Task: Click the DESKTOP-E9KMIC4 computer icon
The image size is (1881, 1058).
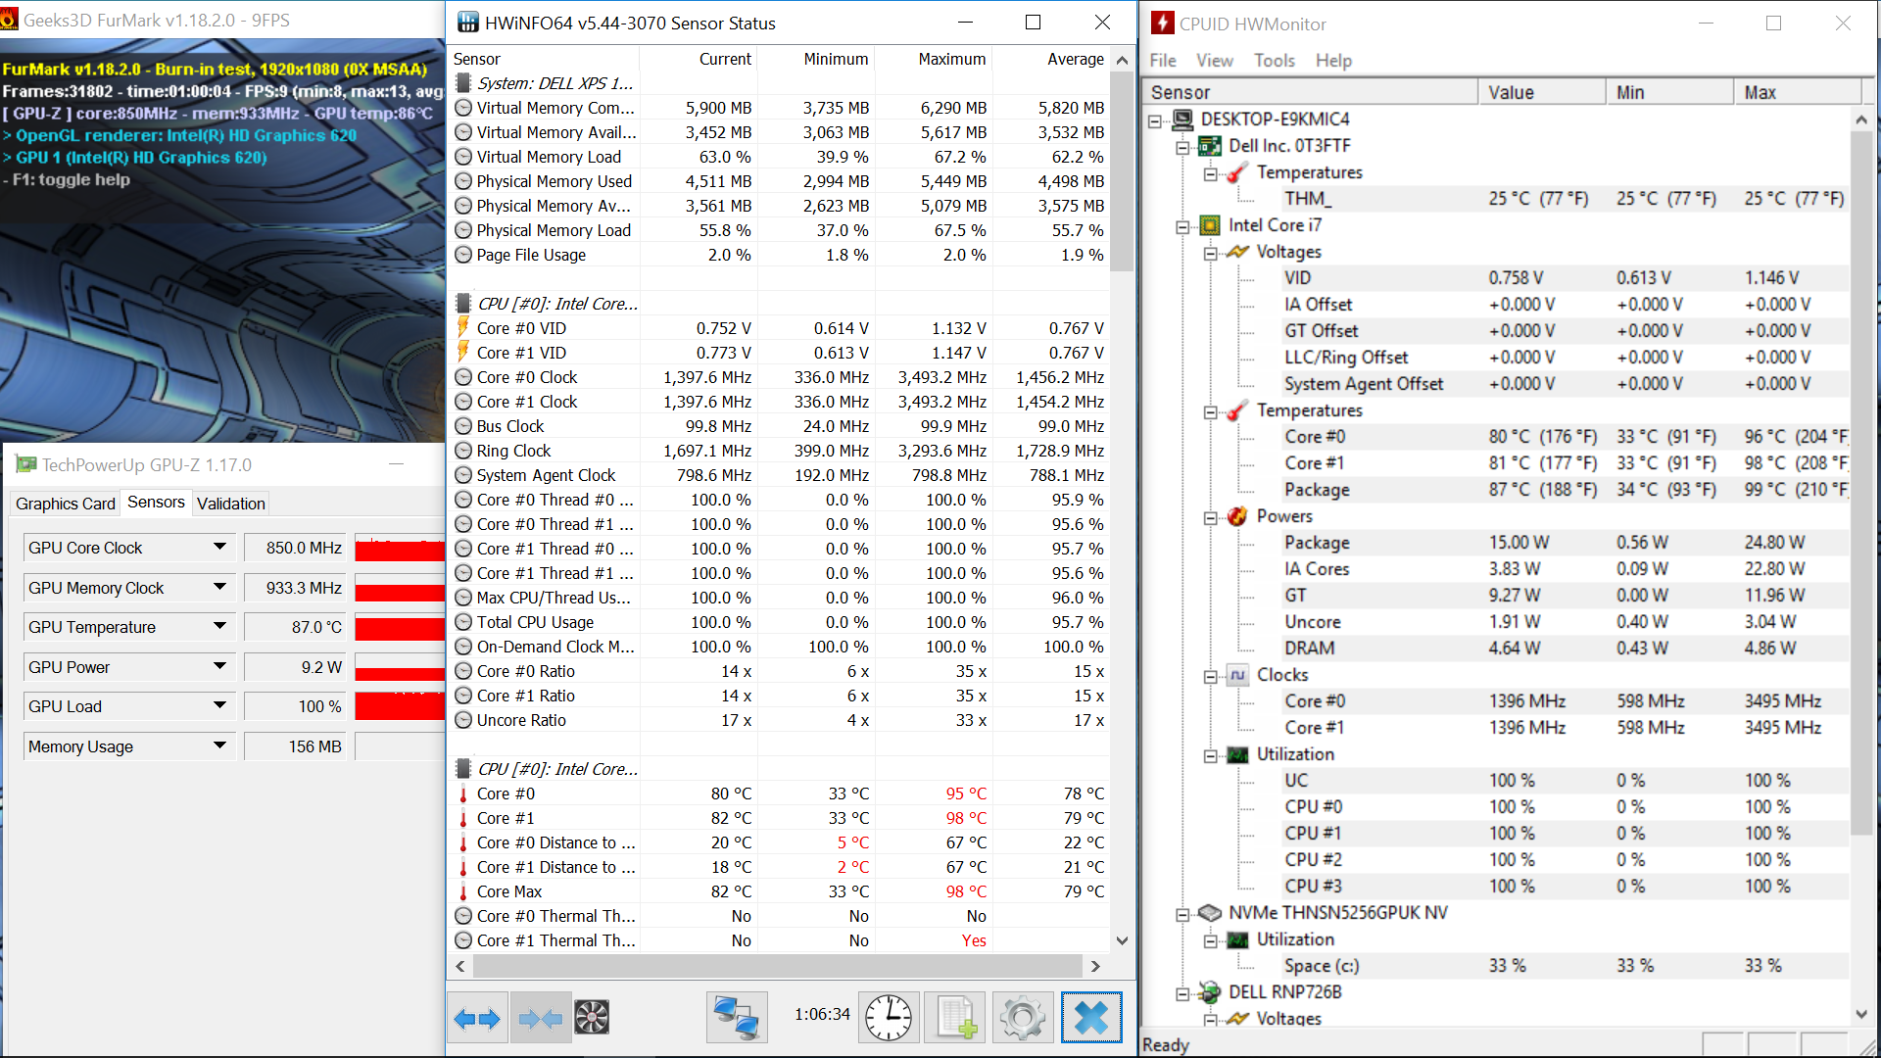Action: point(1182,120)
